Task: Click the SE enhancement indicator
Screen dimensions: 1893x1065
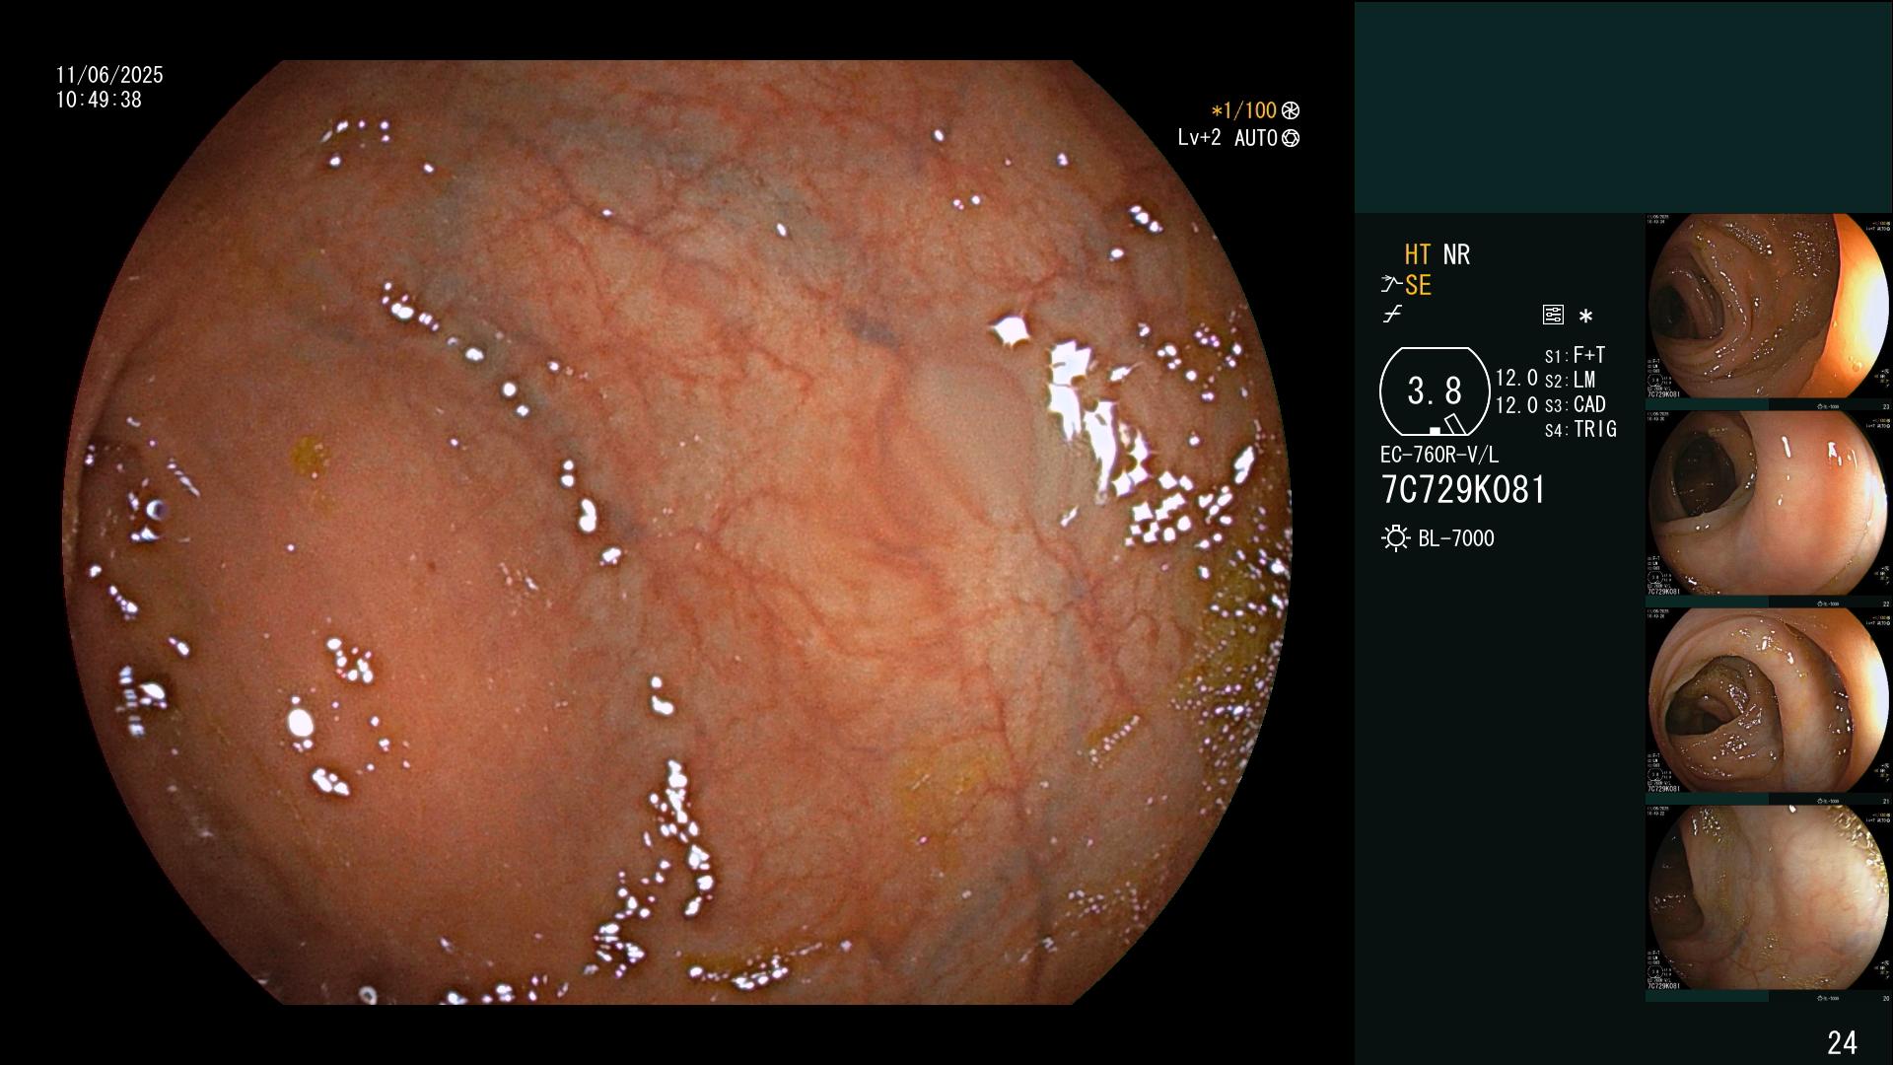Action: pyautogui.click(x=1418, y=286)
